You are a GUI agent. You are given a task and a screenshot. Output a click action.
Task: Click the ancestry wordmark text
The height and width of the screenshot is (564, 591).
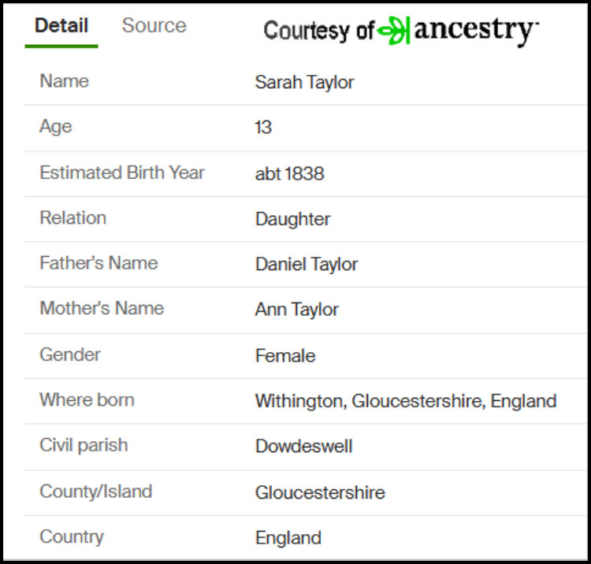point(476,30)
